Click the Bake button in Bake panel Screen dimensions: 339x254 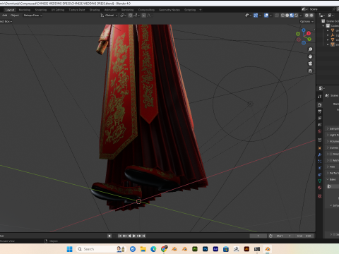point(333,186)
